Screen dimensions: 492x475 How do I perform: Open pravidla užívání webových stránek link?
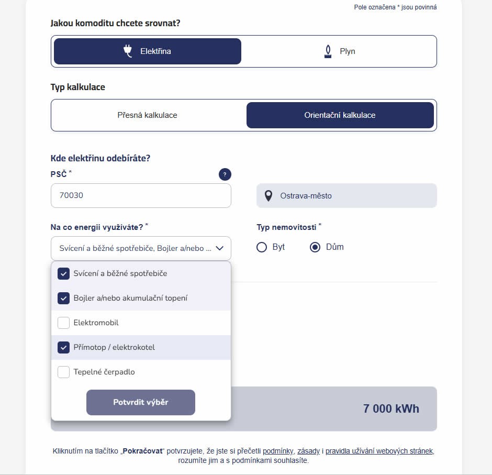tap(379, 451)
